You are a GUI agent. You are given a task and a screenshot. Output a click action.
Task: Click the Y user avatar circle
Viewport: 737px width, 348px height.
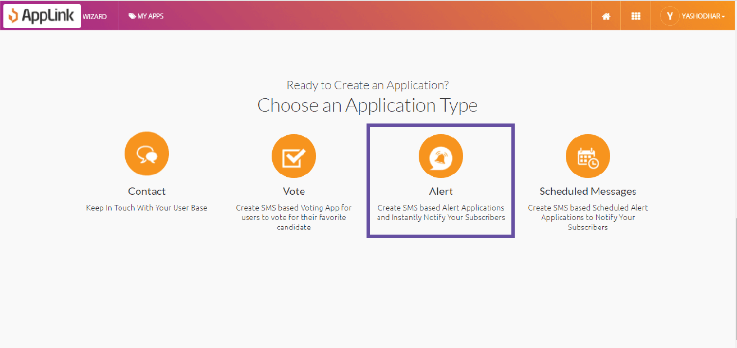[x=670, y=16]
